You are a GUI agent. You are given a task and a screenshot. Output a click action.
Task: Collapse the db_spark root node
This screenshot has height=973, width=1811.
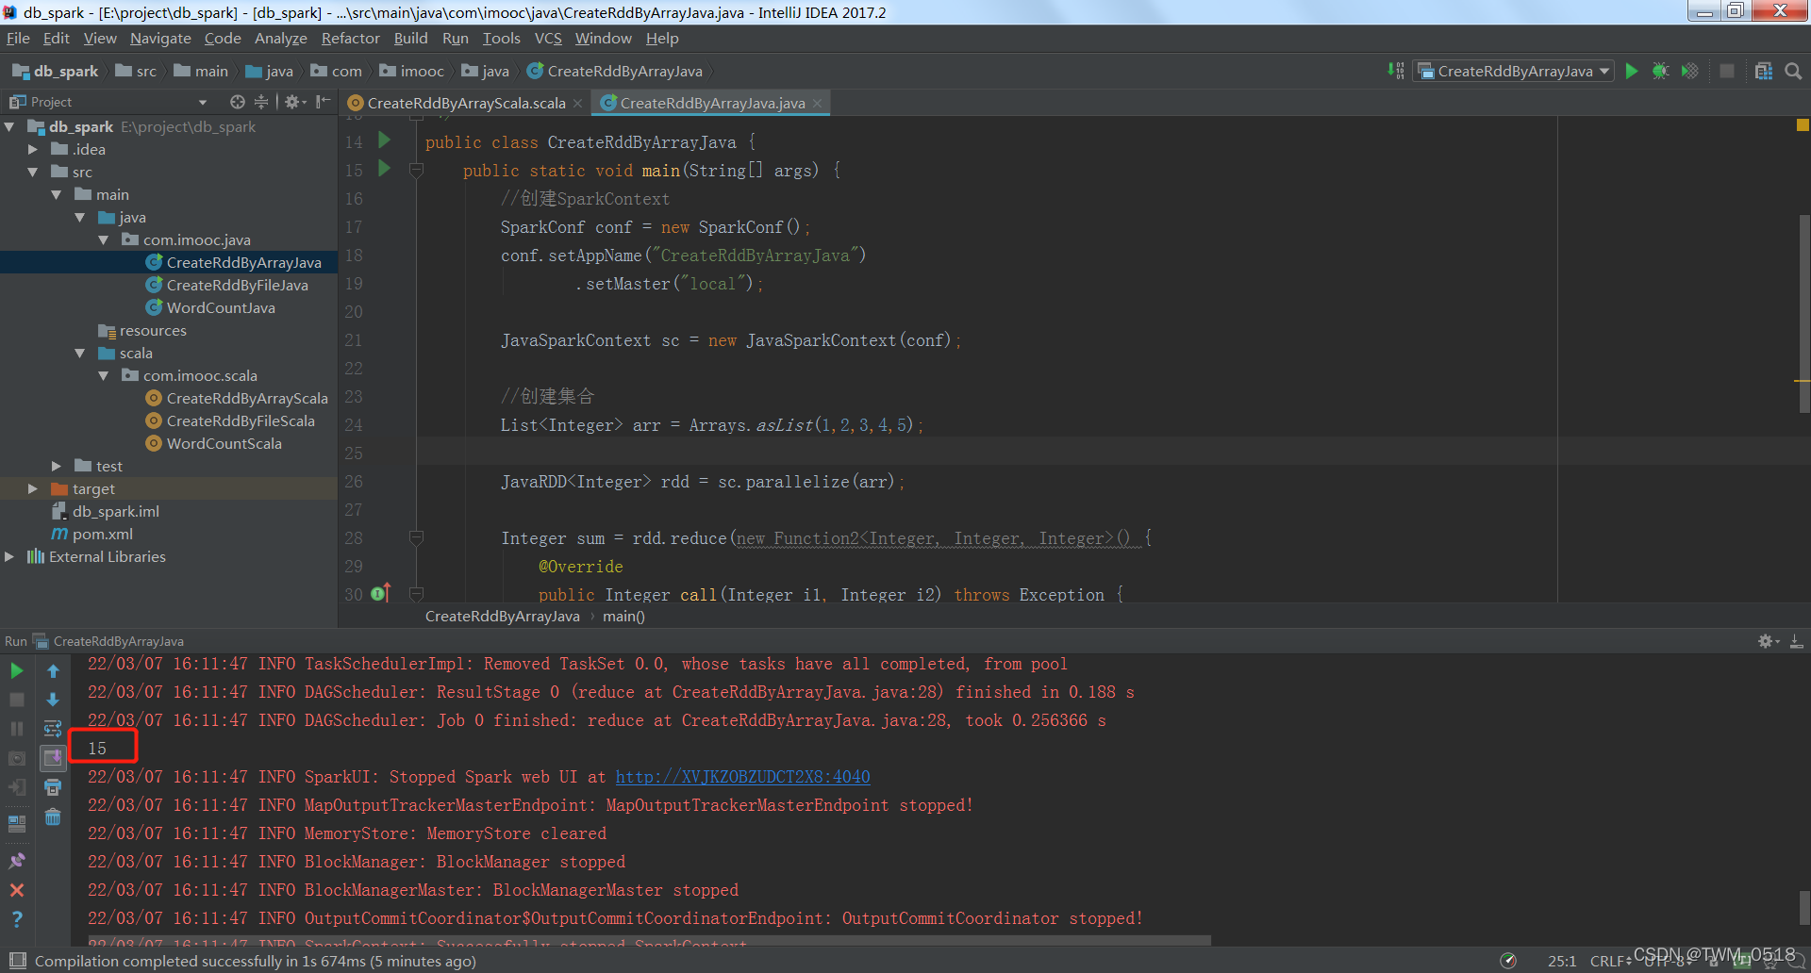pyautogui.click(x=9, y=126)
